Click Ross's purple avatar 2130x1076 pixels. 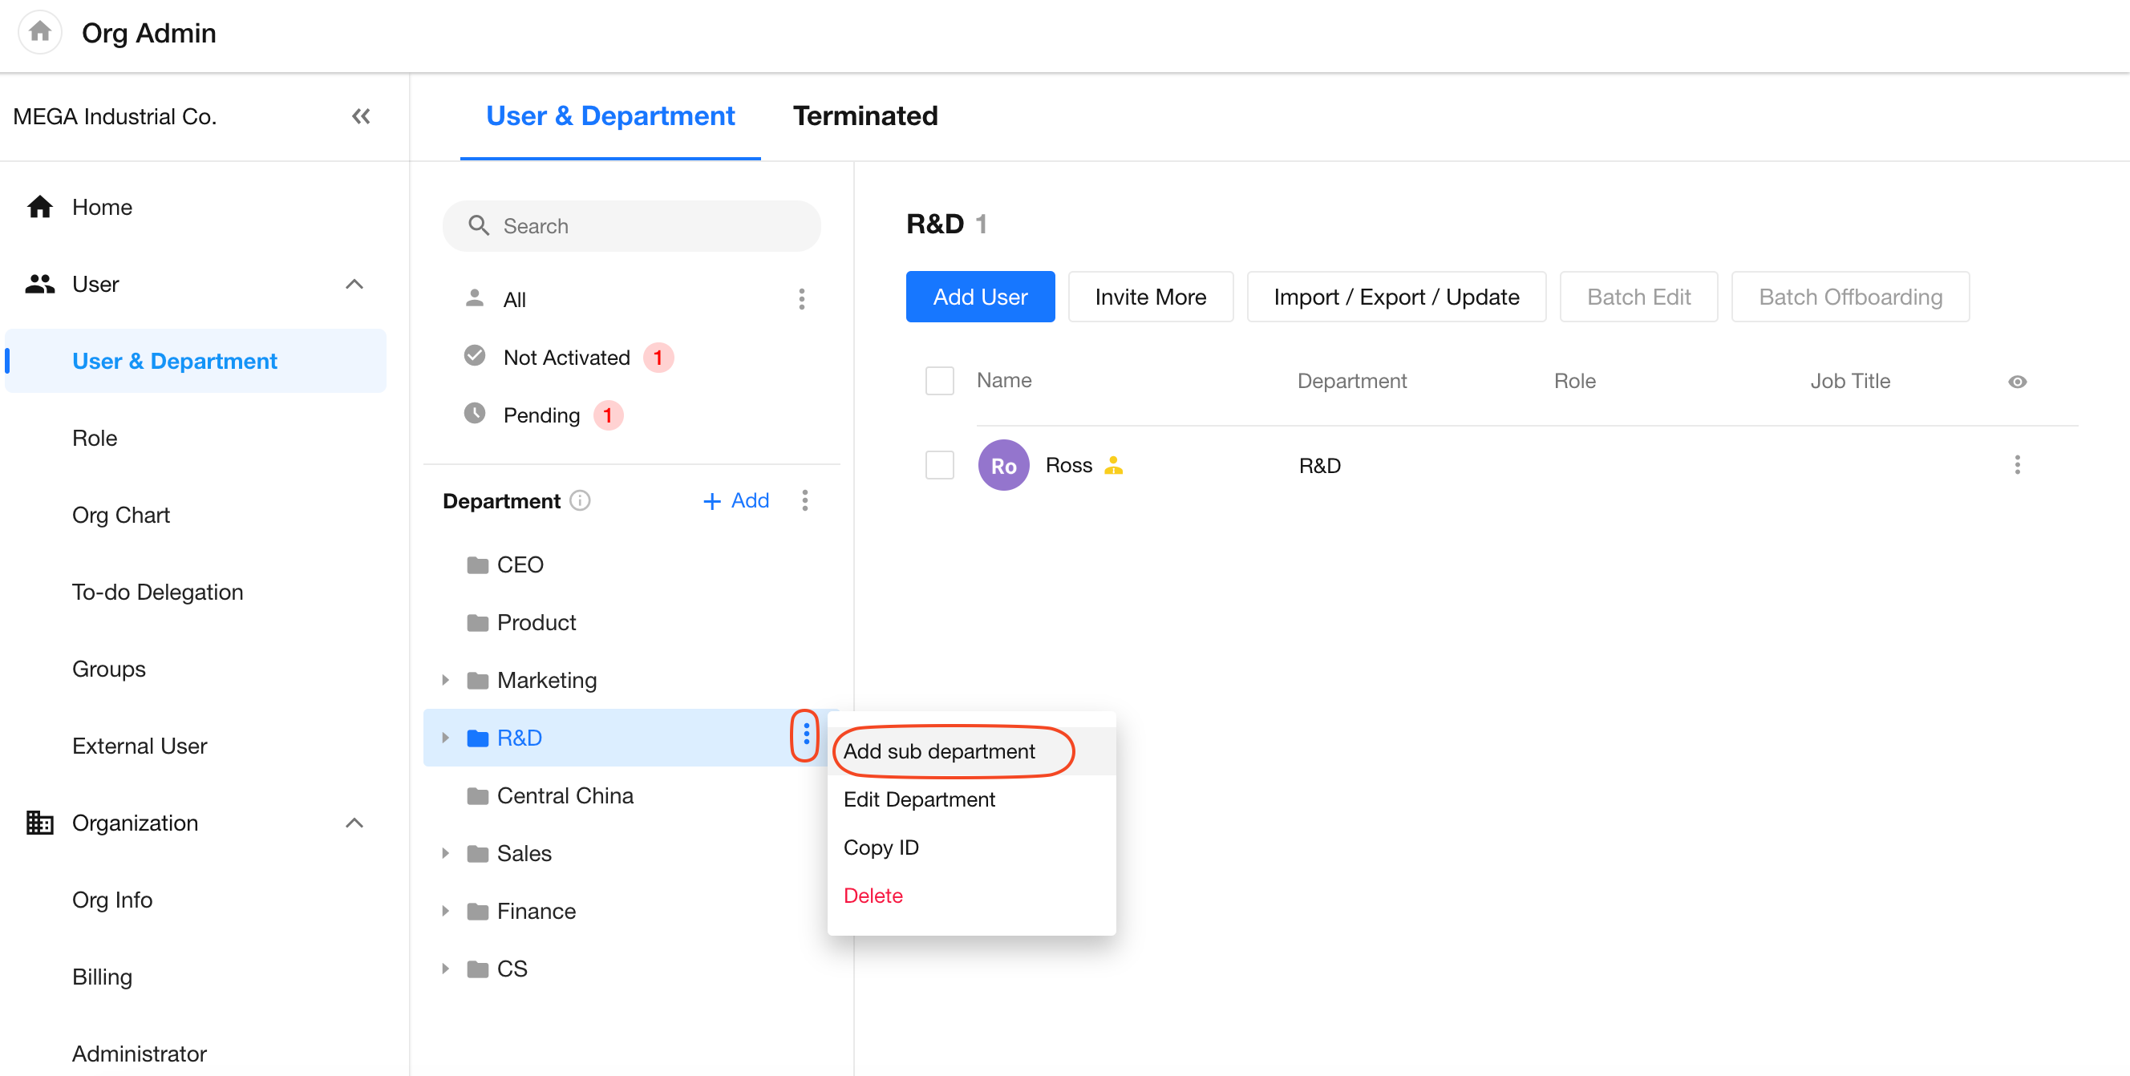pos(1003,465)
